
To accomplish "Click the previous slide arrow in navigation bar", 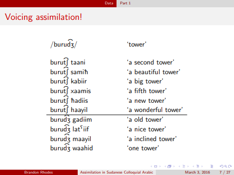I will click(151, 166).
